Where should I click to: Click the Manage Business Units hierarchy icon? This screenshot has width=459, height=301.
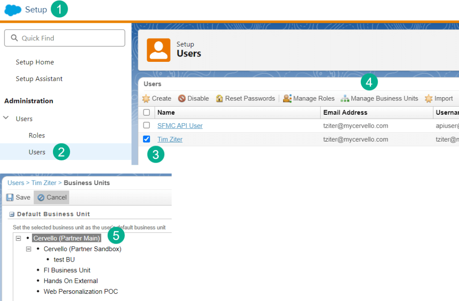pyautogui.click(x=345, y=99)
